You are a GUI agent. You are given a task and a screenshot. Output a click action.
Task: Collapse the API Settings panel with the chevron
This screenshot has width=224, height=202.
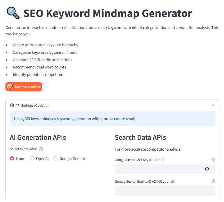(213, 105)
